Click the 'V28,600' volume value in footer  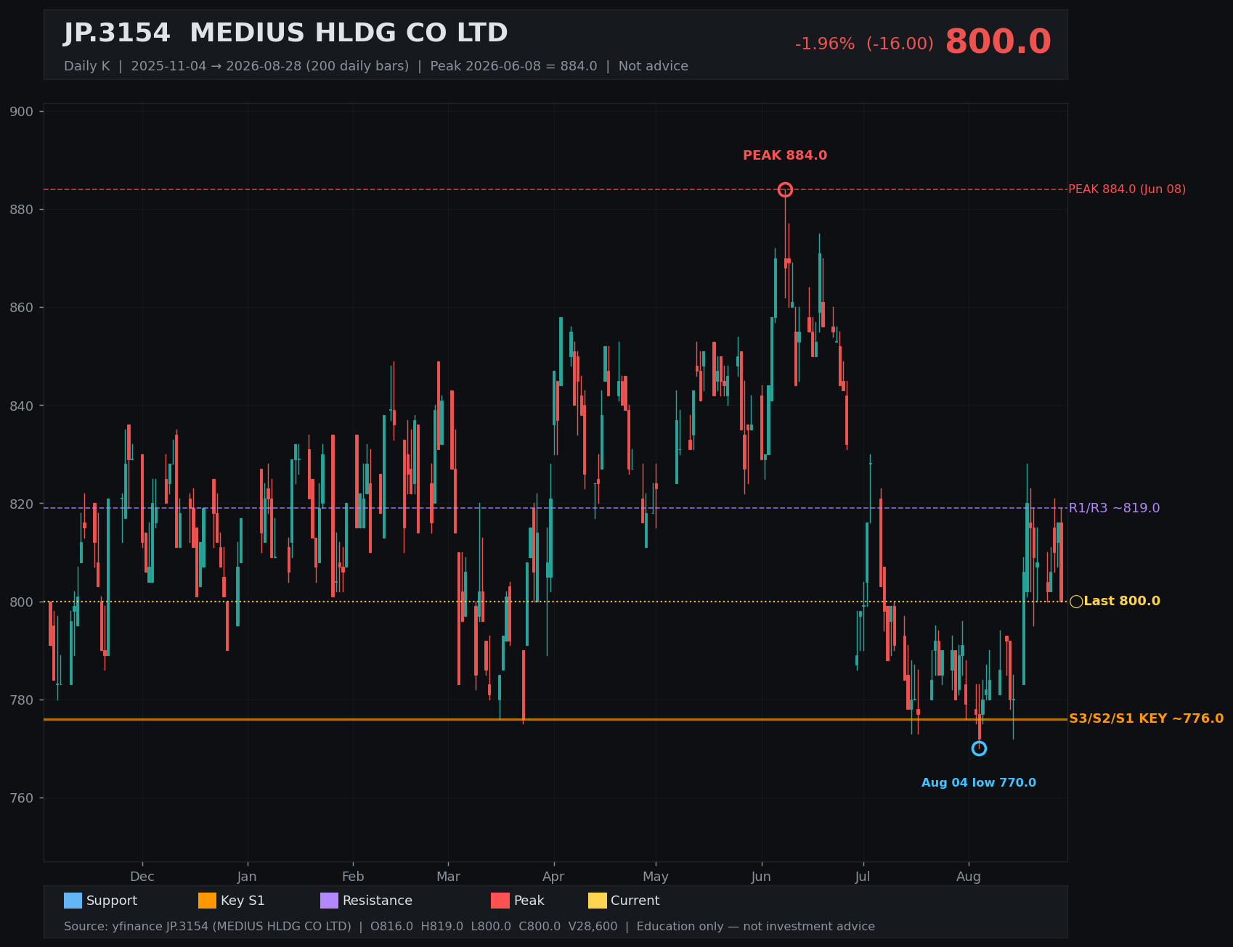click(x=593, y=927)
